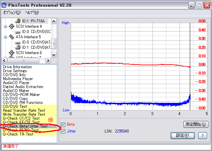Toggle the Jitter checkbox
The image size is (212, 151).
pos(63,131)
